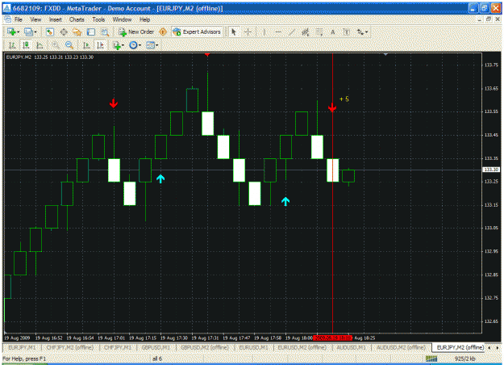
Task: Select the Trendline drawing tool
Action: pos(292,31)
